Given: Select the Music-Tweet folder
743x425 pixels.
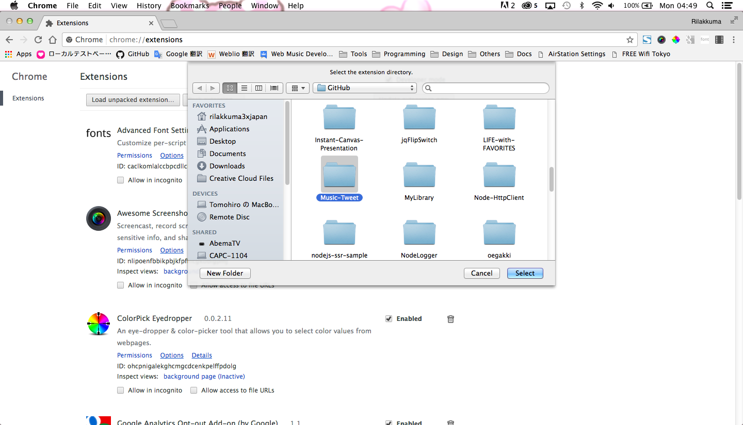Looking at the screenshot, I should tap(340, 179).
